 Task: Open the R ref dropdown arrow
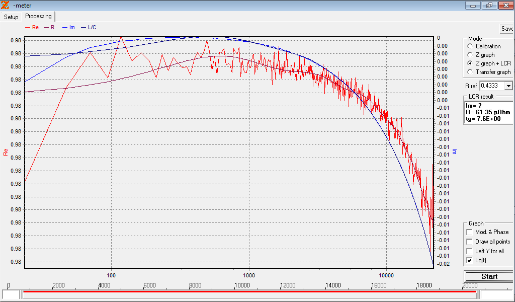coord(508,86)
